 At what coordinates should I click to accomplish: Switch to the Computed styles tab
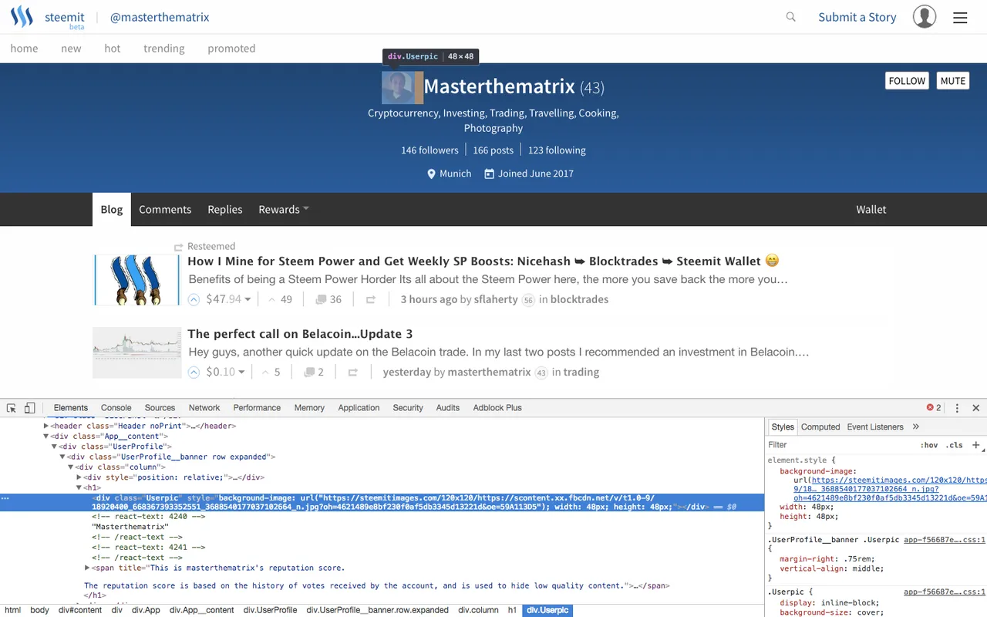pyautogui.click(x=820, y=427)
